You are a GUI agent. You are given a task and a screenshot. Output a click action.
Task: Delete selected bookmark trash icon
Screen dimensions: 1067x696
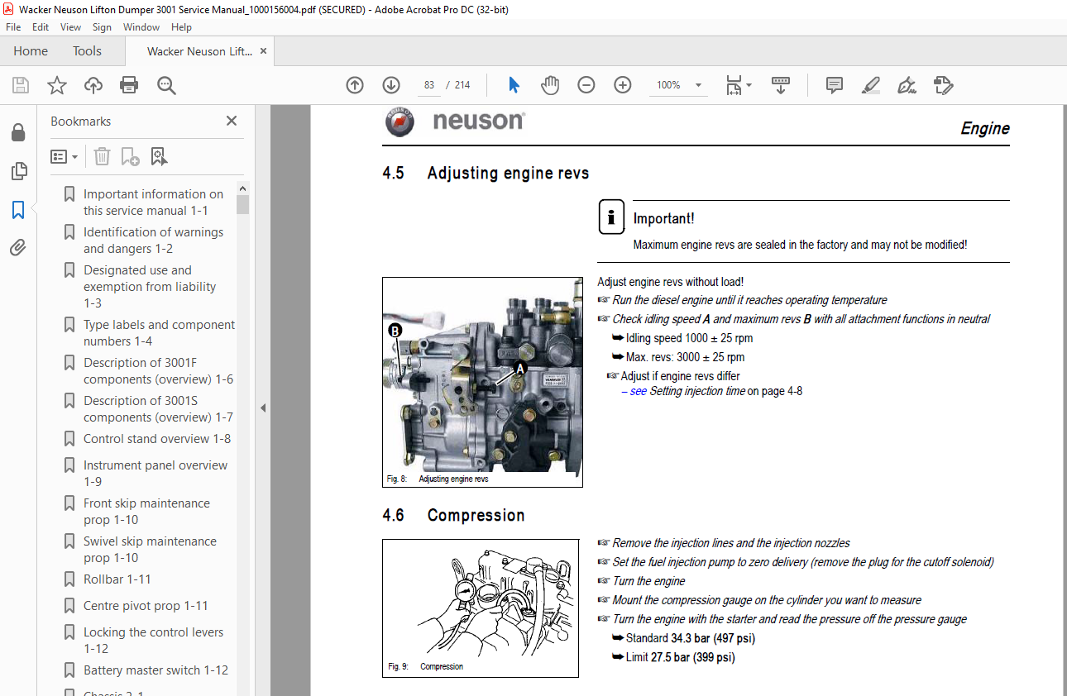pyautogui.click(x=102, y=156)
